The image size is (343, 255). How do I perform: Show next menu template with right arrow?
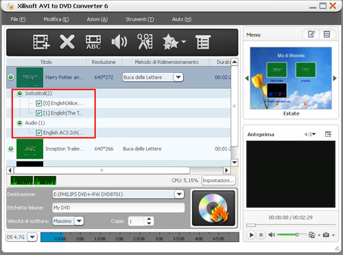(335, 78)
